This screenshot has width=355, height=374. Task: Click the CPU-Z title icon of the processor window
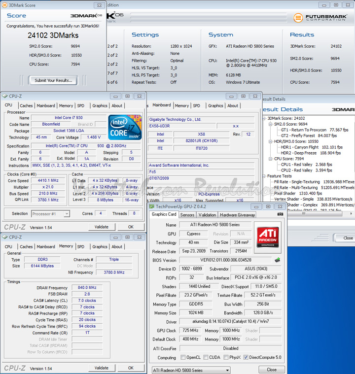pos(5,96)
